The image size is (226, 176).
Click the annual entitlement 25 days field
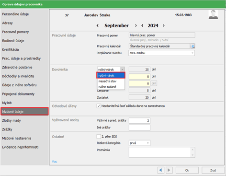pyautogui.click(x=139, y=70)
